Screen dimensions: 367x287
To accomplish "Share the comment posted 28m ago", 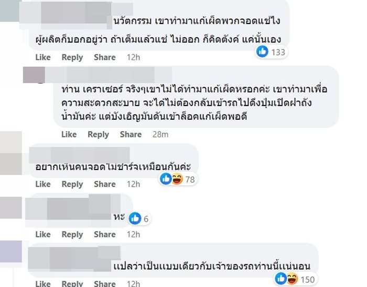I will click(131, 134).
